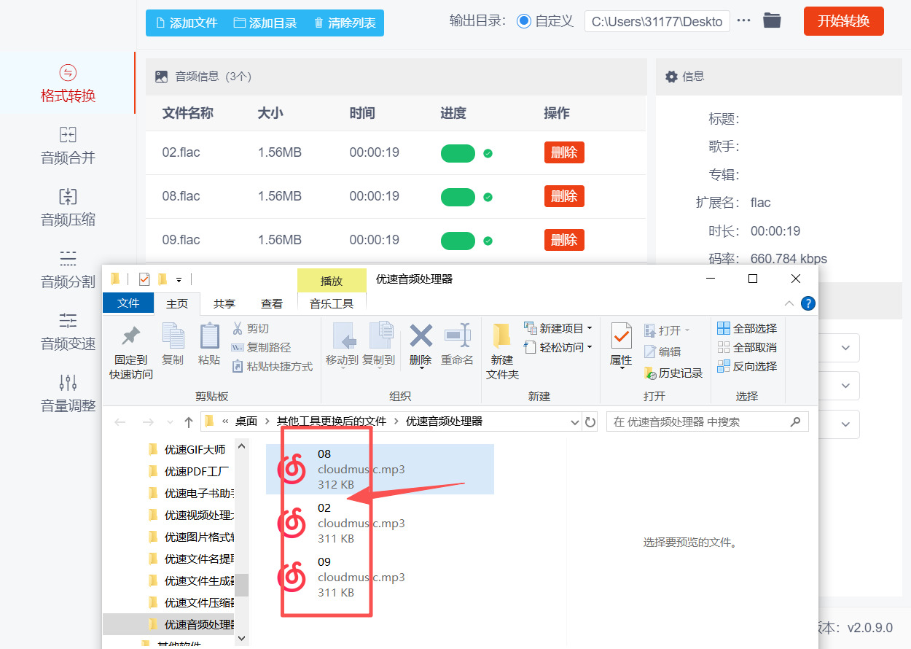Switch to the 查看 ribbon tab
Image resolution: width=911 pixels, height=649 pixels.
click(x=272, y=303)
